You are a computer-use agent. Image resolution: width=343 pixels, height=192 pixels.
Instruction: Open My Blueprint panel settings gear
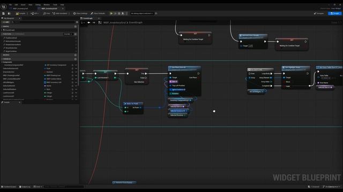click(77, 22)
